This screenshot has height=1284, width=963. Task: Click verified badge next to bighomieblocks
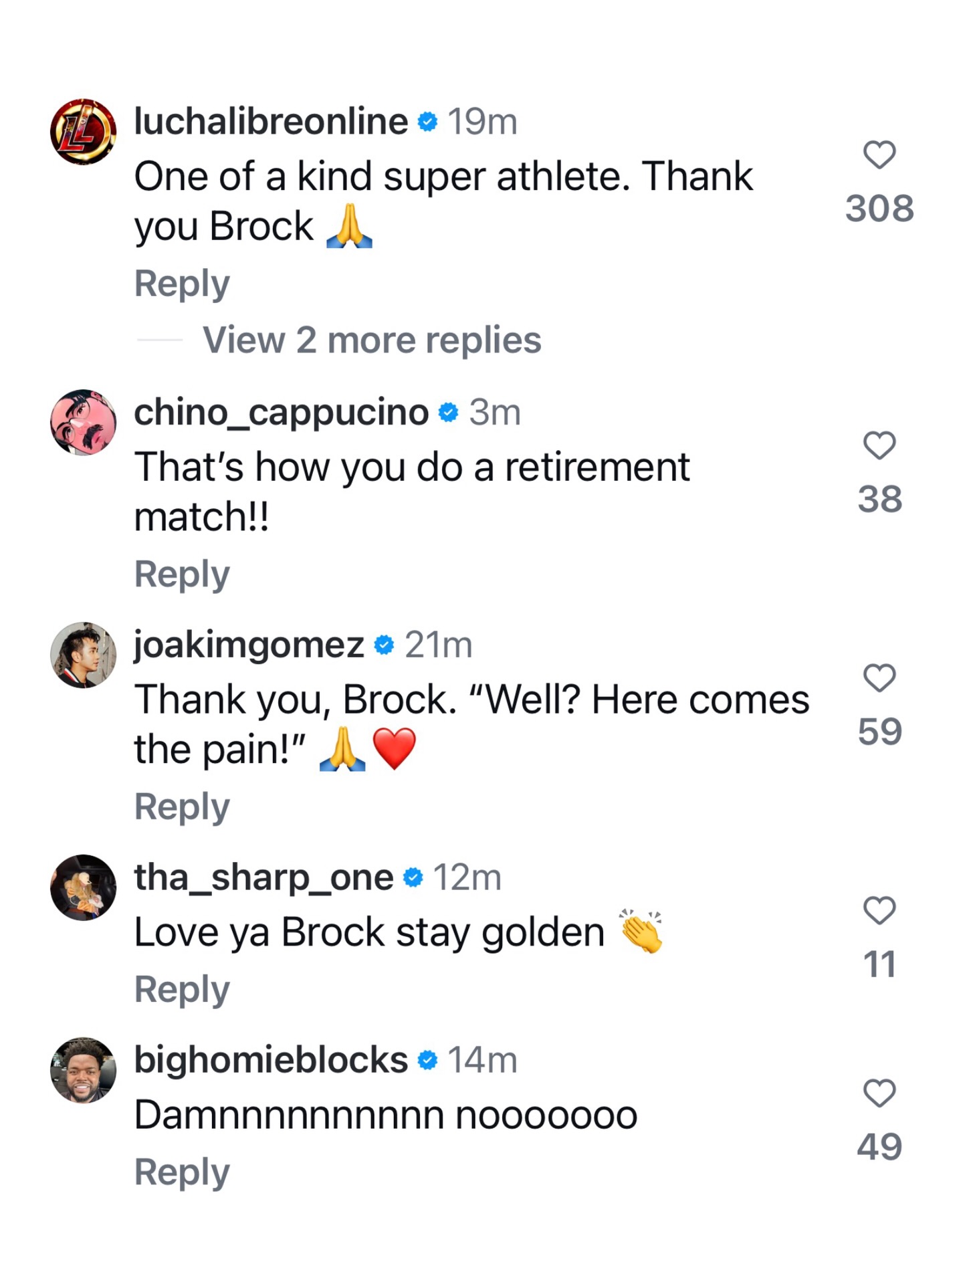pyautogui.click(x=427, y=1060)
